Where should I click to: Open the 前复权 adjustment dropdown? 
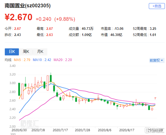(x=157, y=60)
